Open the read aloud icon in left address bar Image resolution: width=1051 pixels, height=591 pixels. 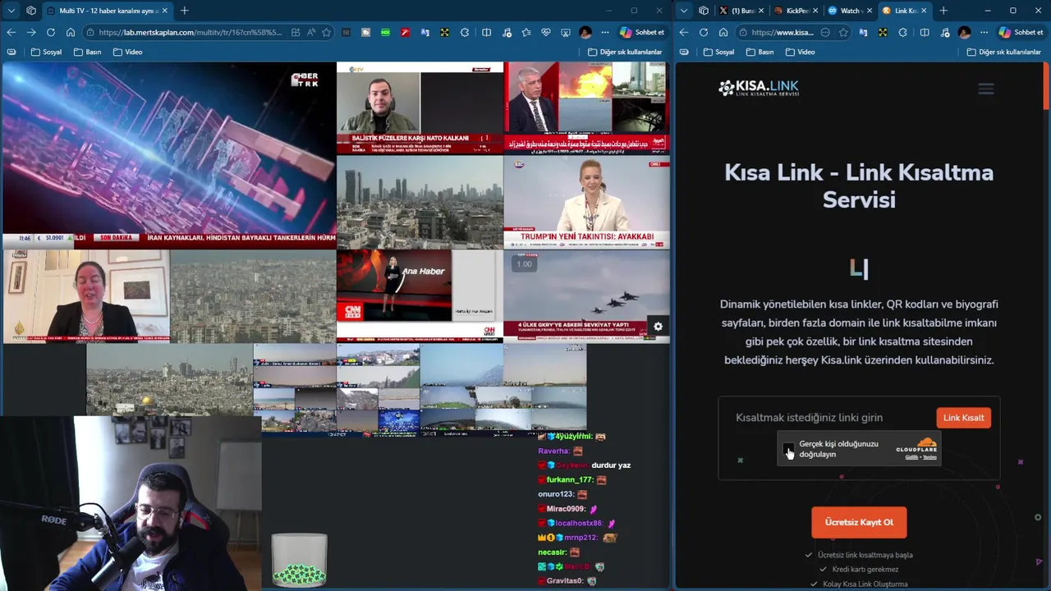tap(311, 32)
